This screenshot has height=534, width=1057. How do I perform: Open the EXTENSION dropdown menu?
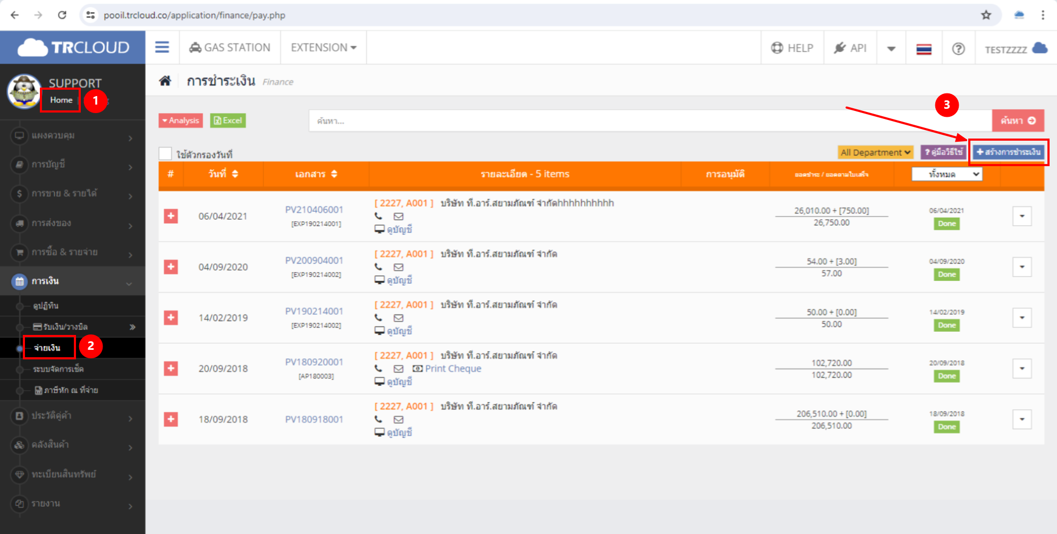[323, 48]
